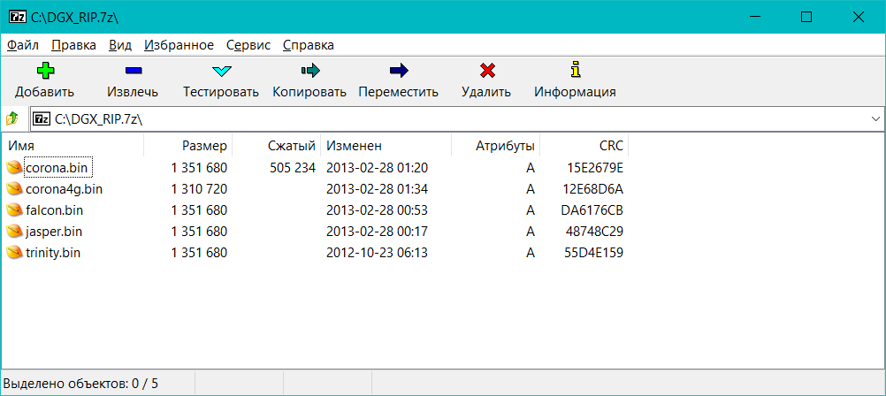This screenshot has width=886, height=396.
Task: Sort by the Имя column header
Action: click(73, 146)
